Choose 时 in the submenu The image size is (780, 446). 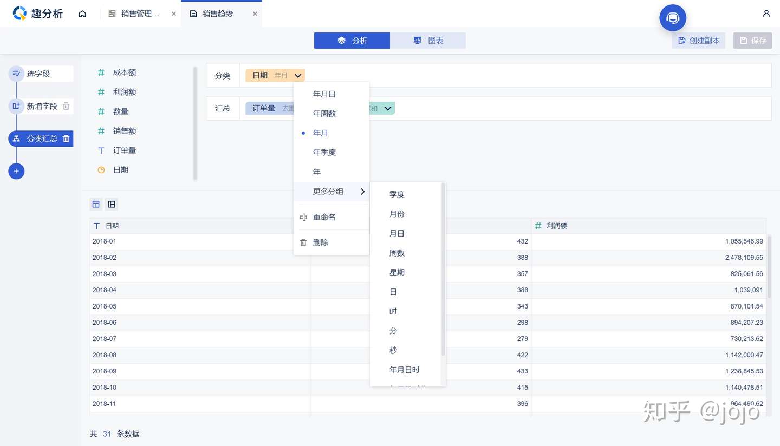click(406, 311)
